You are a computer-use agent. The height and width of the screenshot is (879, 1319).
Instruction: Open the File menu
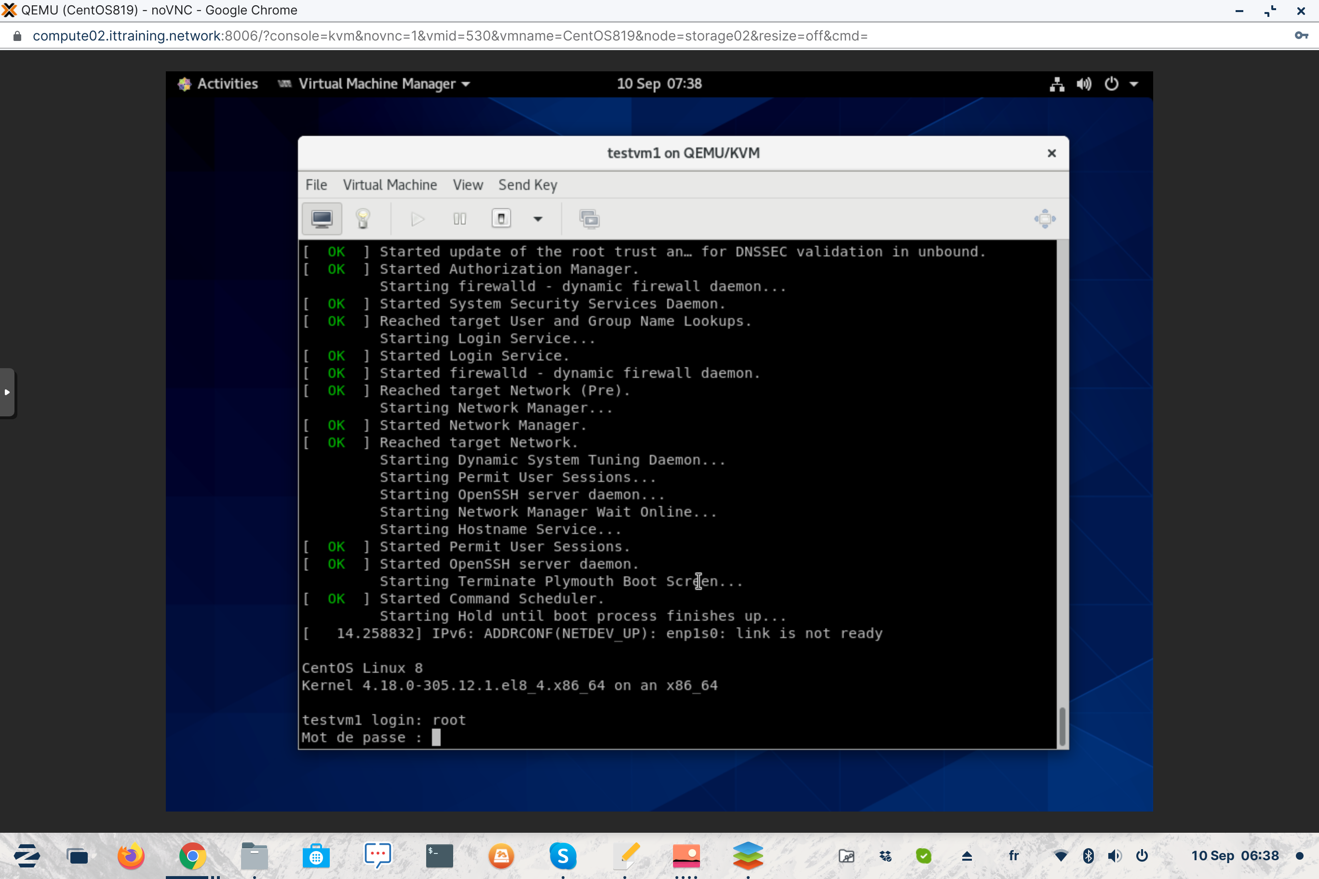(316, 185)
